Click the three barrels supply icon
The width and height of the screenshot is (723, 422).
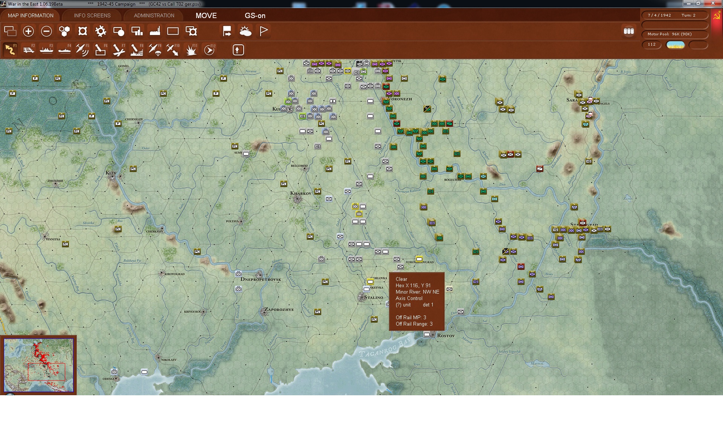(x=629, y=31)
